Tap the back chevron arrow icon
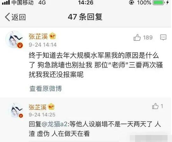The image size is (172, 142). (x=7, y=17)
